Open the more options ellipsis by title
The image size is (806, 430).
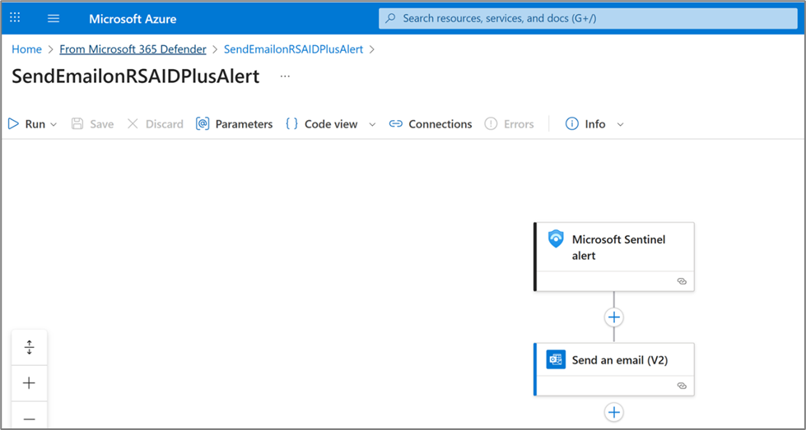coord(285,76)
